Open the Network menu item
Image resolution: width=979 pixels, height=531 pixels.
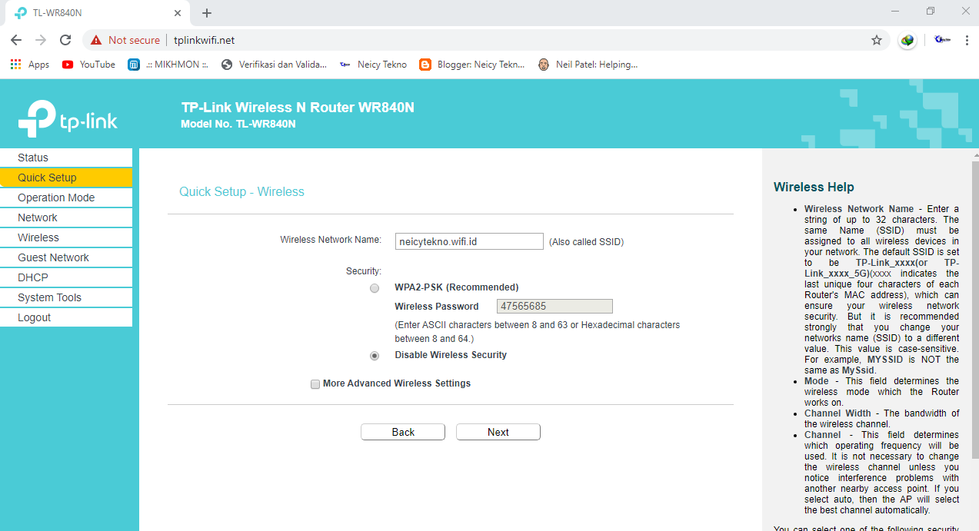pos(66,217)
